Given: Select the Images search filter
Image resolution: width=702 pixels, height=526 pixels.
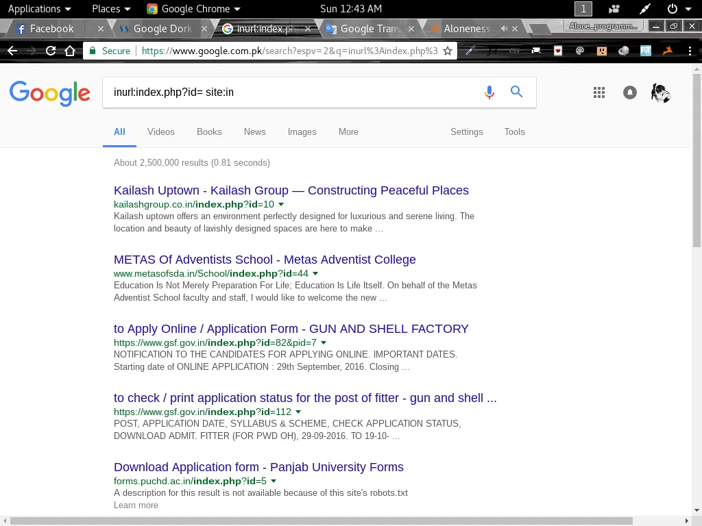Looking at the screenshot, I should [x=302, y=132].
